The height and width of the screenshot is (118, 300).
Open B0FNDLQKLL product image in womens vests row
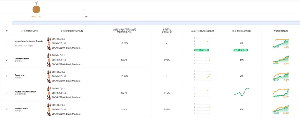click(x=49, y=105)
